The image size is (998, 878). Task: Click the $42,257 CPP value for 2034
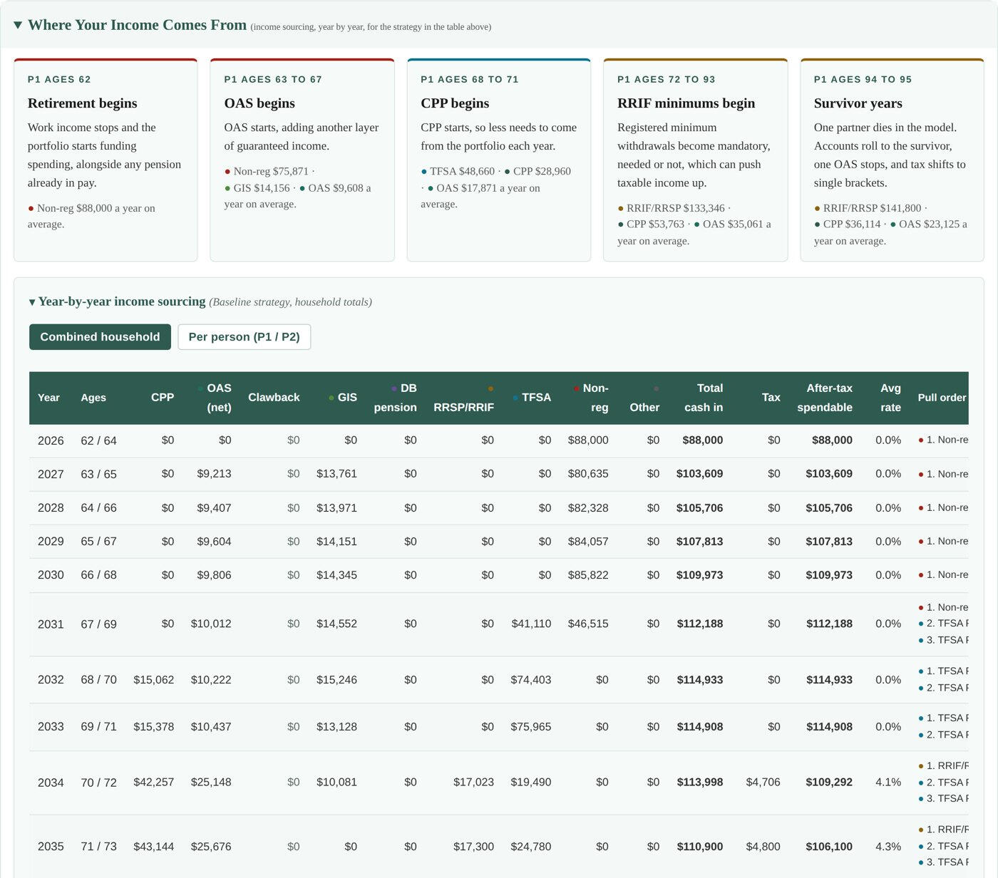154,783
